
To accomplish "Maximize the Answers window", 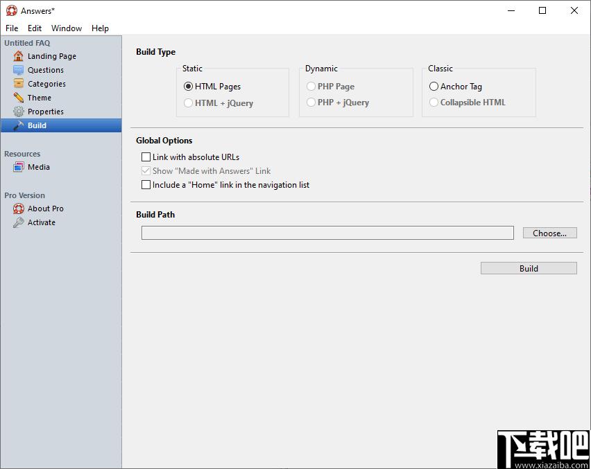I will point(542,10).
